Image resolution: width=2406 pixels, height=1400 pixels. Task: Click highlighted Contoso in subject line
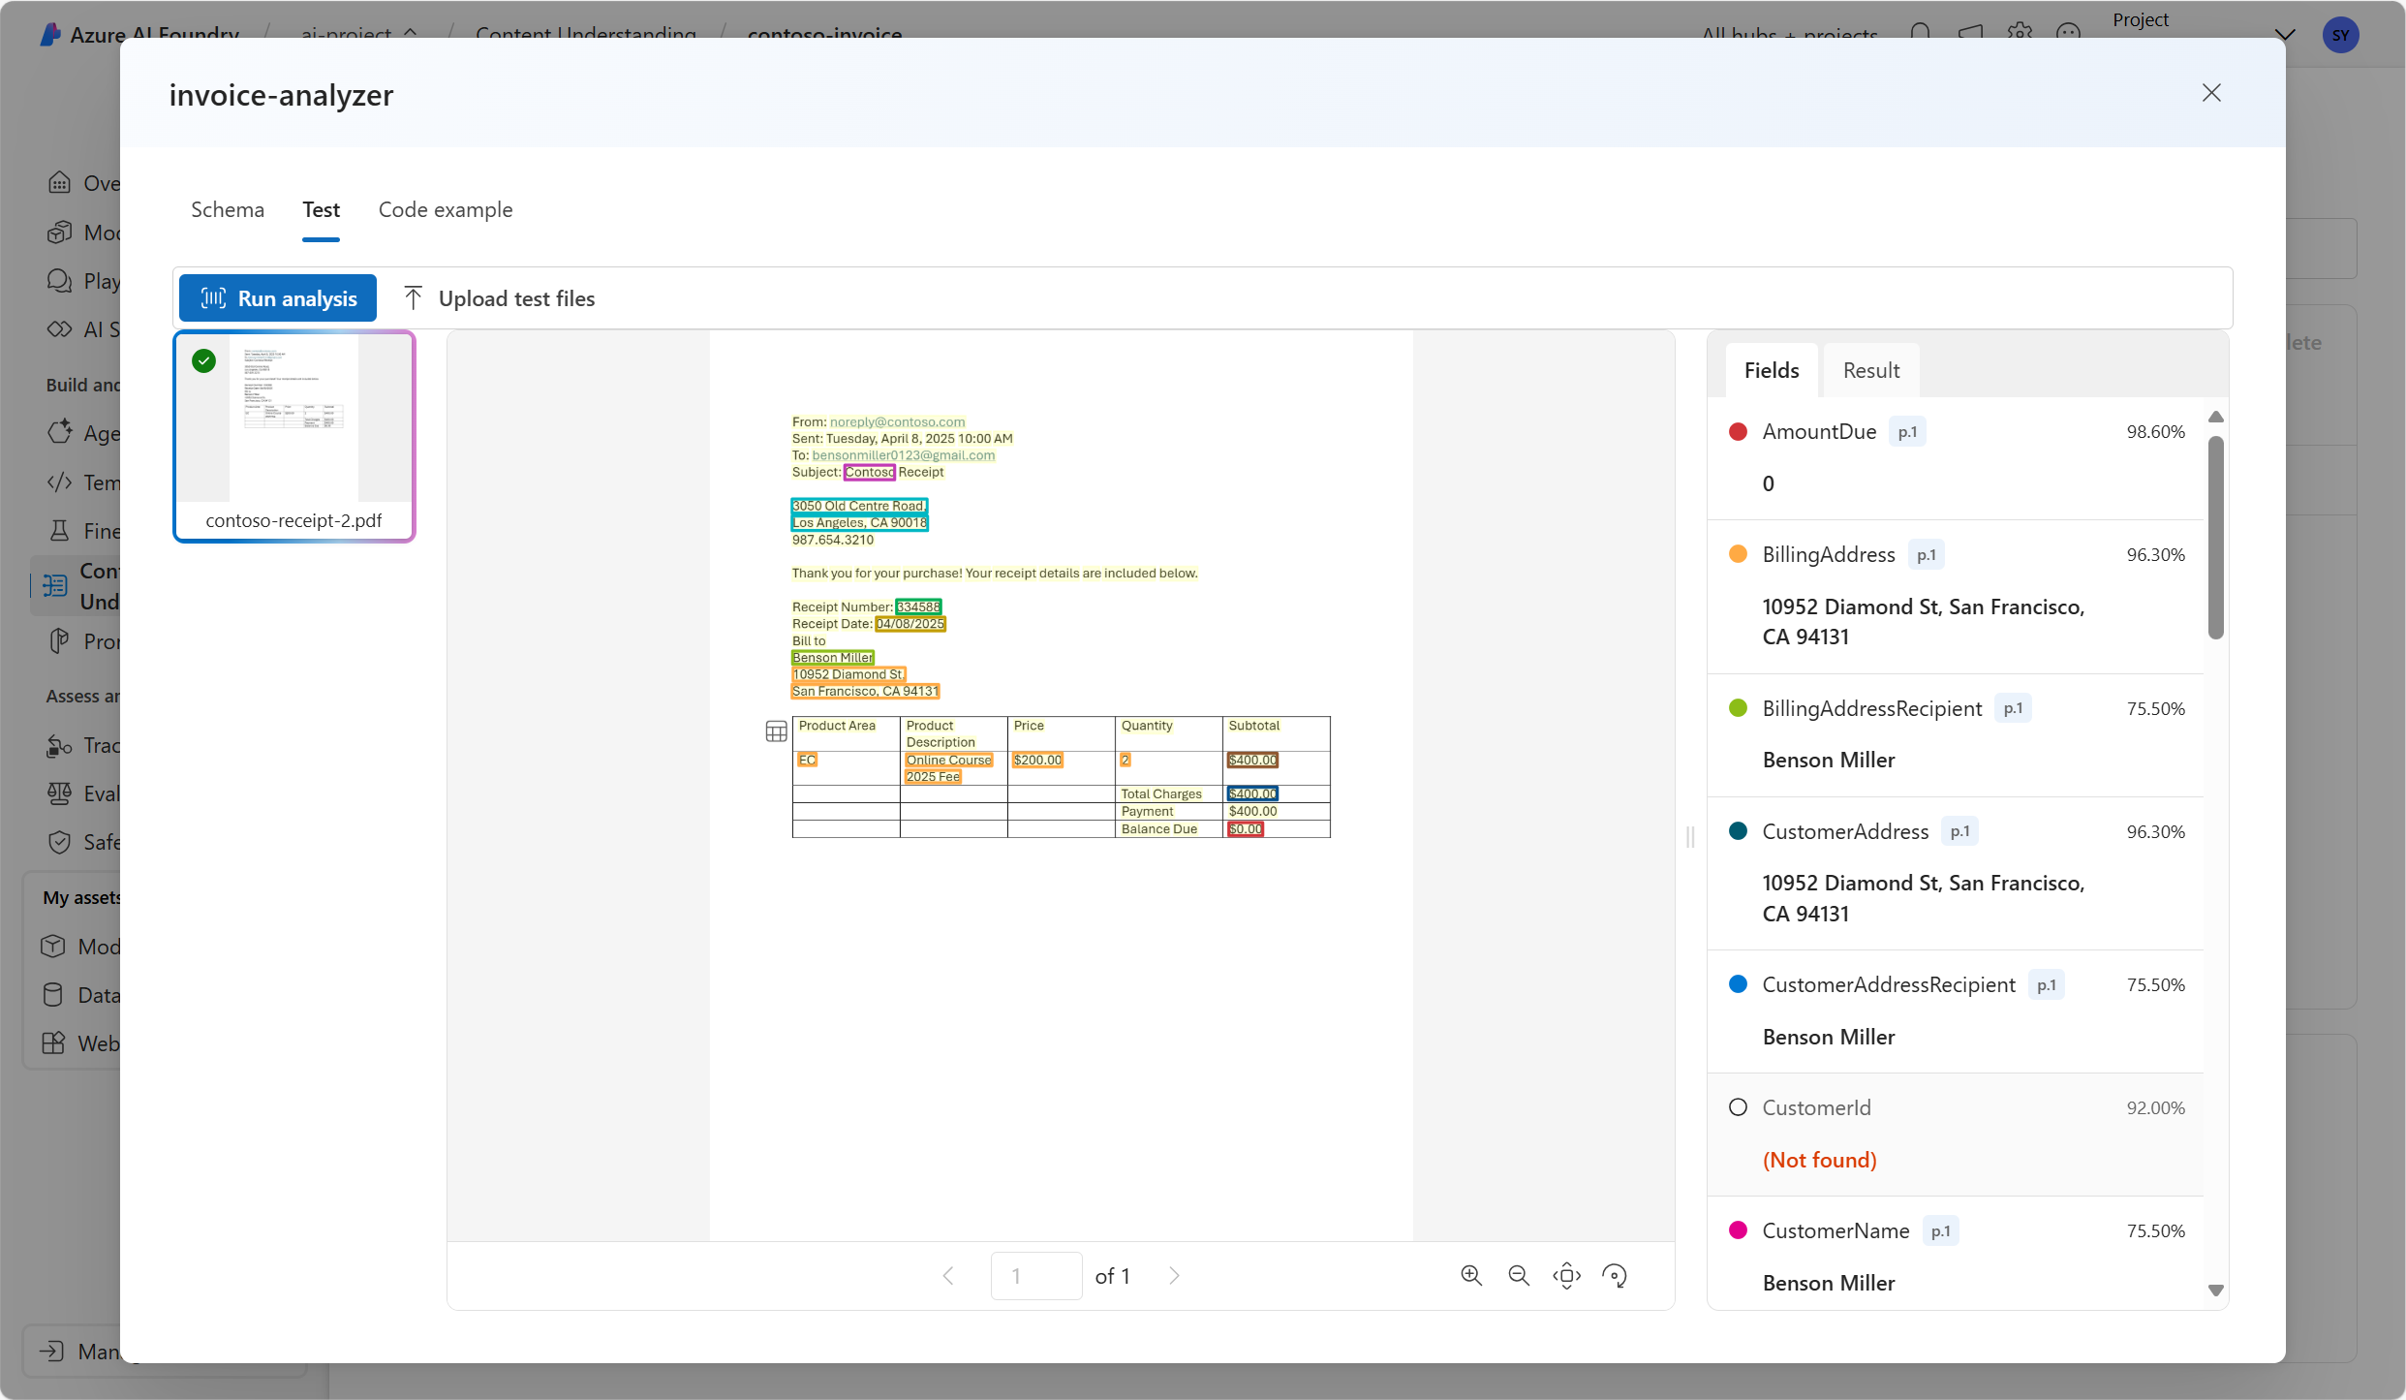[x=869, y=473]
